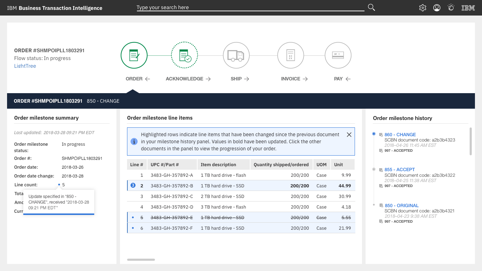482x271 pixels.
Task: Click the 997 icon under 850 - ORIGINAL
Action: point(381,222)
